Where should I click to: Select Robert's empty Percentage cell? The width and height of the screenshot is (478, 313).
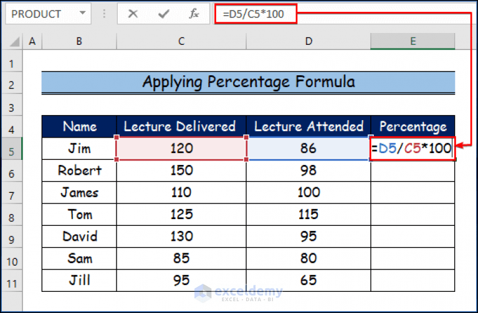[x=413, y=171]
